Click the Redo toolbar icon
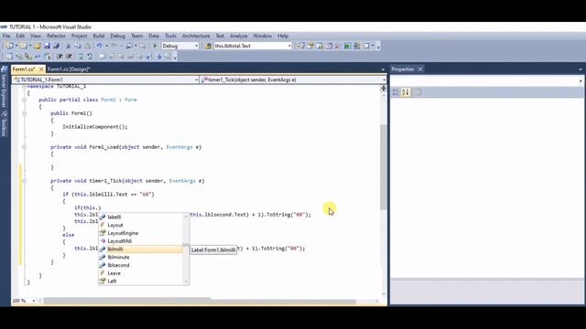Viewport: 586px width, 329px height. (x=114, y=46)
